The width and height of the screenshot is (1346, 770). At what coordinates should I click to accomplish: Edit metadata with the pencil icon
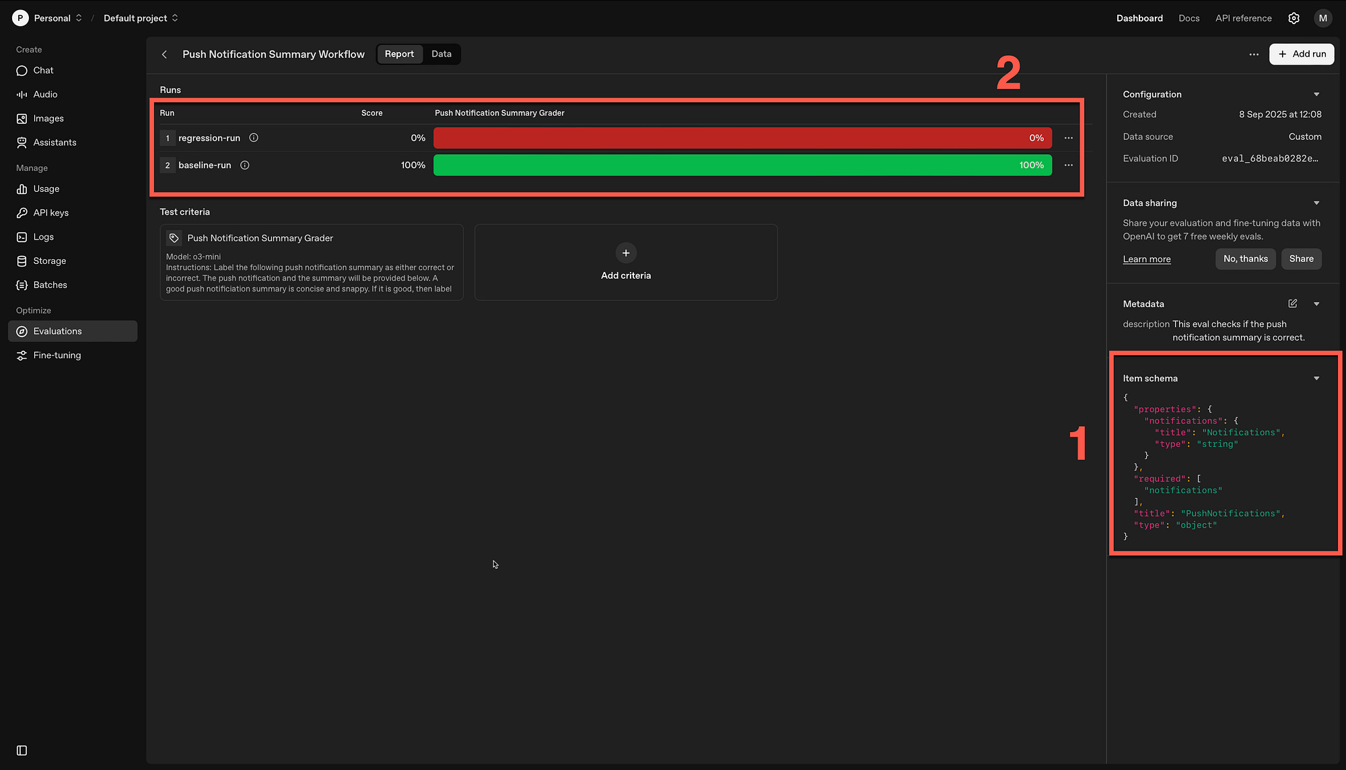(x=1293, y=304)
